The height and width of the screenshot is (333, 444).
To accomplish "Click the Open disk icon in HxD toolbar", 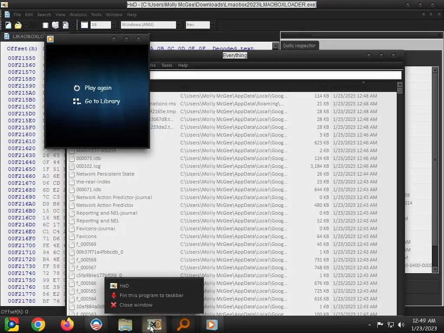I will tap(55, 25).
